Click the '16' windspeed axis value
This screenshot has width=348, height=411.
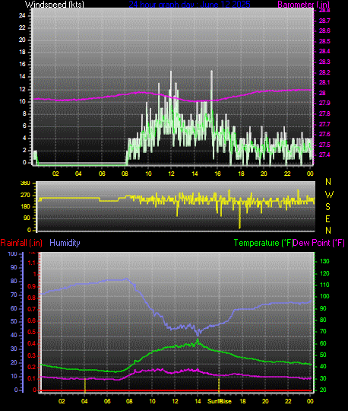(22, 64)
